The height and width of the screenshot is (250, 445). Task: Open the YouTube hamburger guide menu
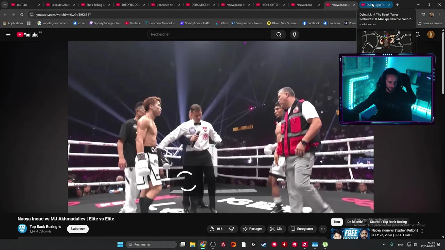(x=8, y=34)
